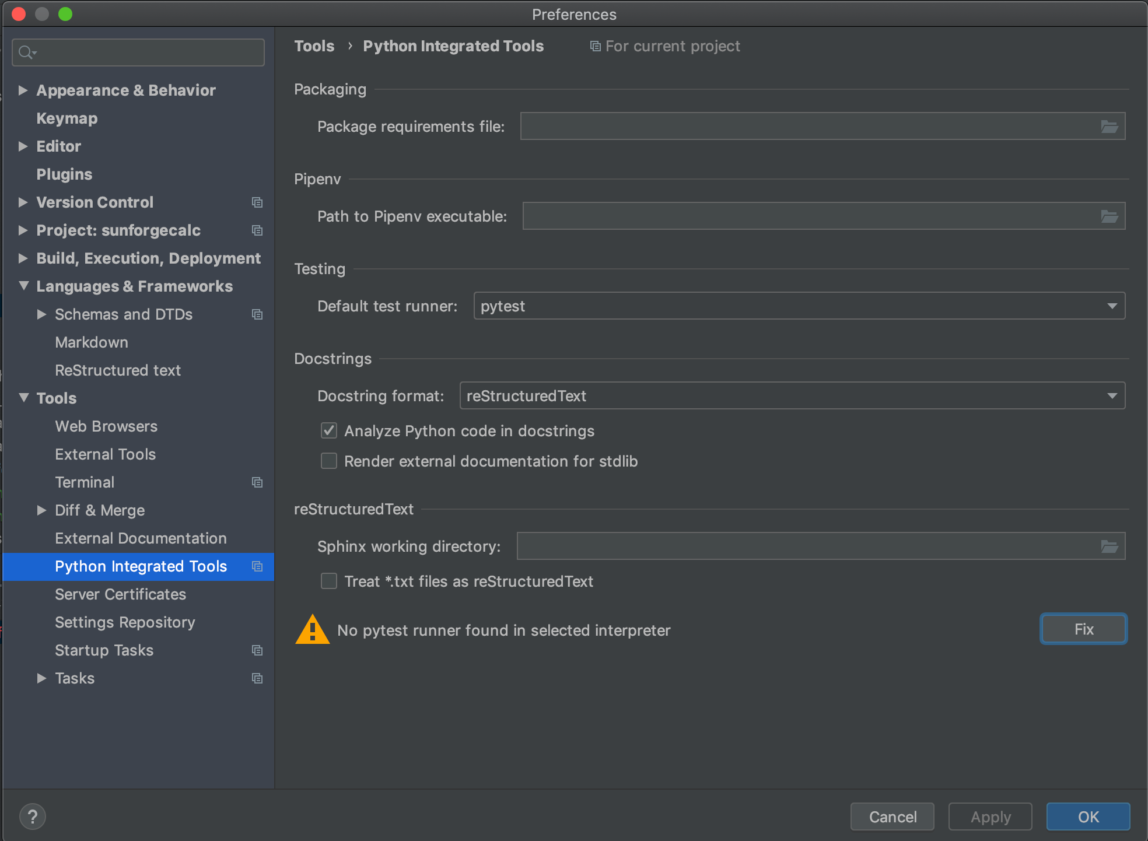Image resolution: width=1148 pixels, height=841 pixels.
Task: Click the copy settings icon beside Terminal
Action: (x=257, y=482)
